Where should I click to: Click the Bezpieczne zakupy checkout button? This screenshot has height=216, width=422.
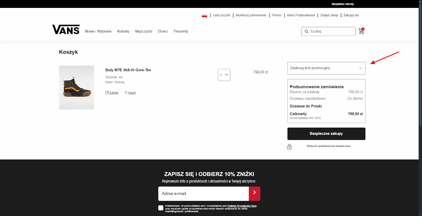(x=326, y=134)
